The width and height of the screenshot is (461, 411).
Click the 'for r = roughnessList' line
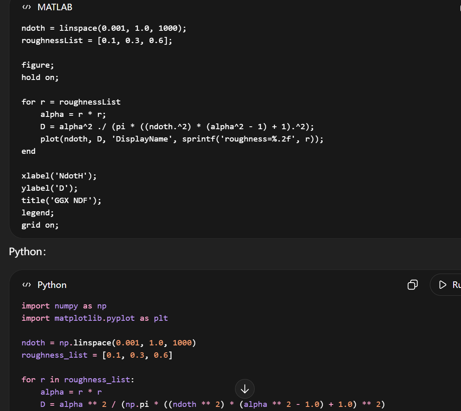(x=71, y=102)
